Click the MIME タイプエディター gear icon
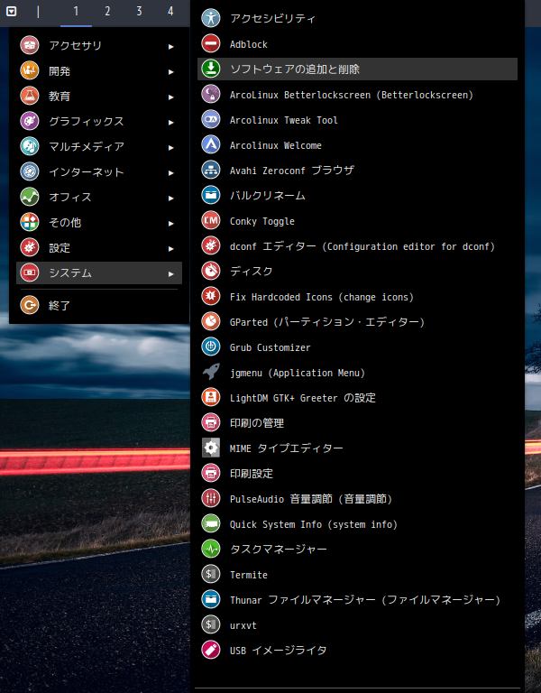The height and width of the screenshot is (693, 541). (x=211, y=448)
